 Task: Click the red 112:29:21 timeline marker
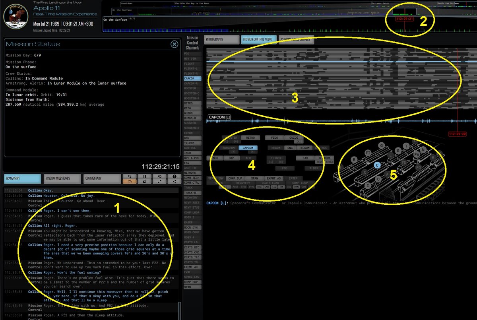(405, 19)
